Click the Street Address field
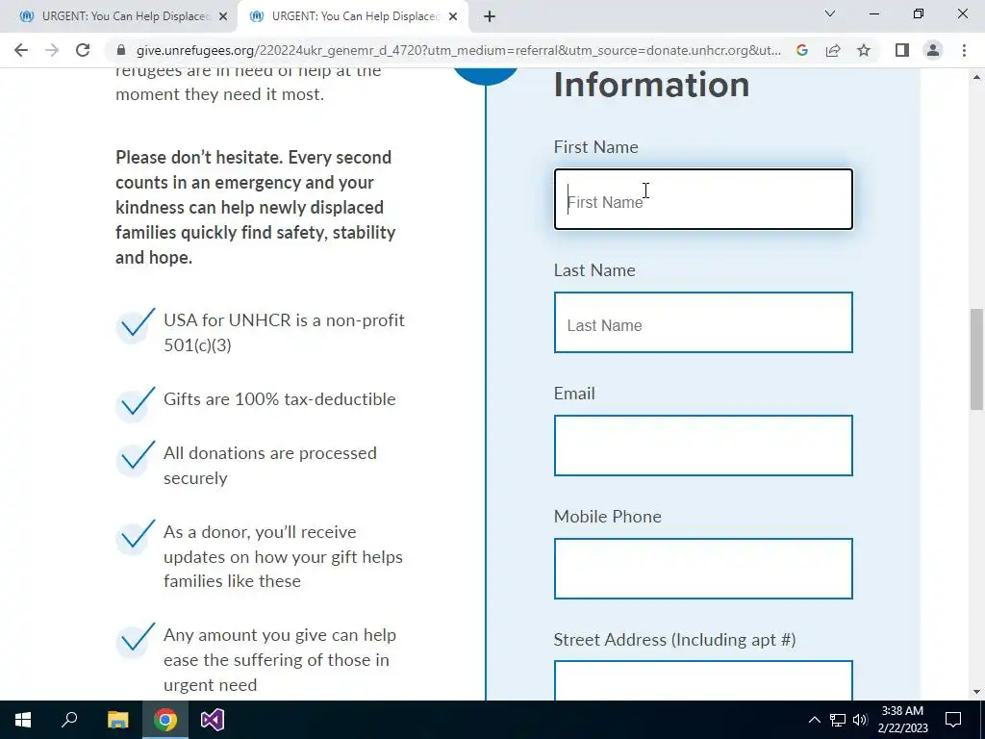Viewport: 985px width, 739px height. [x=703, y=680]
